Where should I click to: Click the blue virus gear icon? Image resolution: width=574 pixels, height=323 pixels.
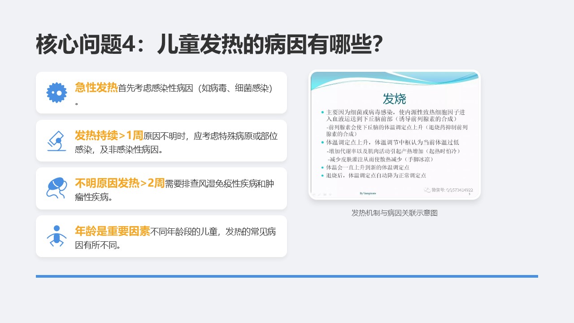click(x=57, y=93)
